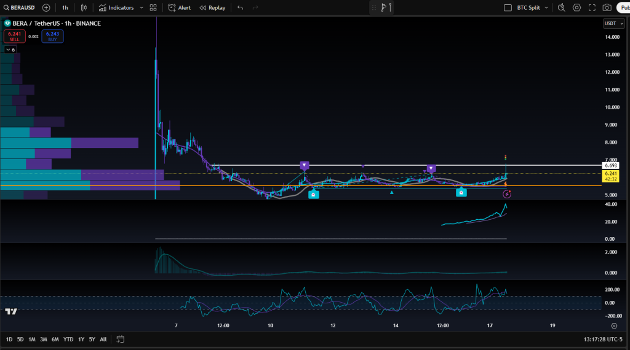
Task: Open the layout setup square icon
Action: (x=508, y=7)
